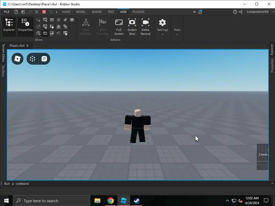The width and height of the screenshot is (275, 206).
Task: Take a Screen Shot
Action: point(132,27)
